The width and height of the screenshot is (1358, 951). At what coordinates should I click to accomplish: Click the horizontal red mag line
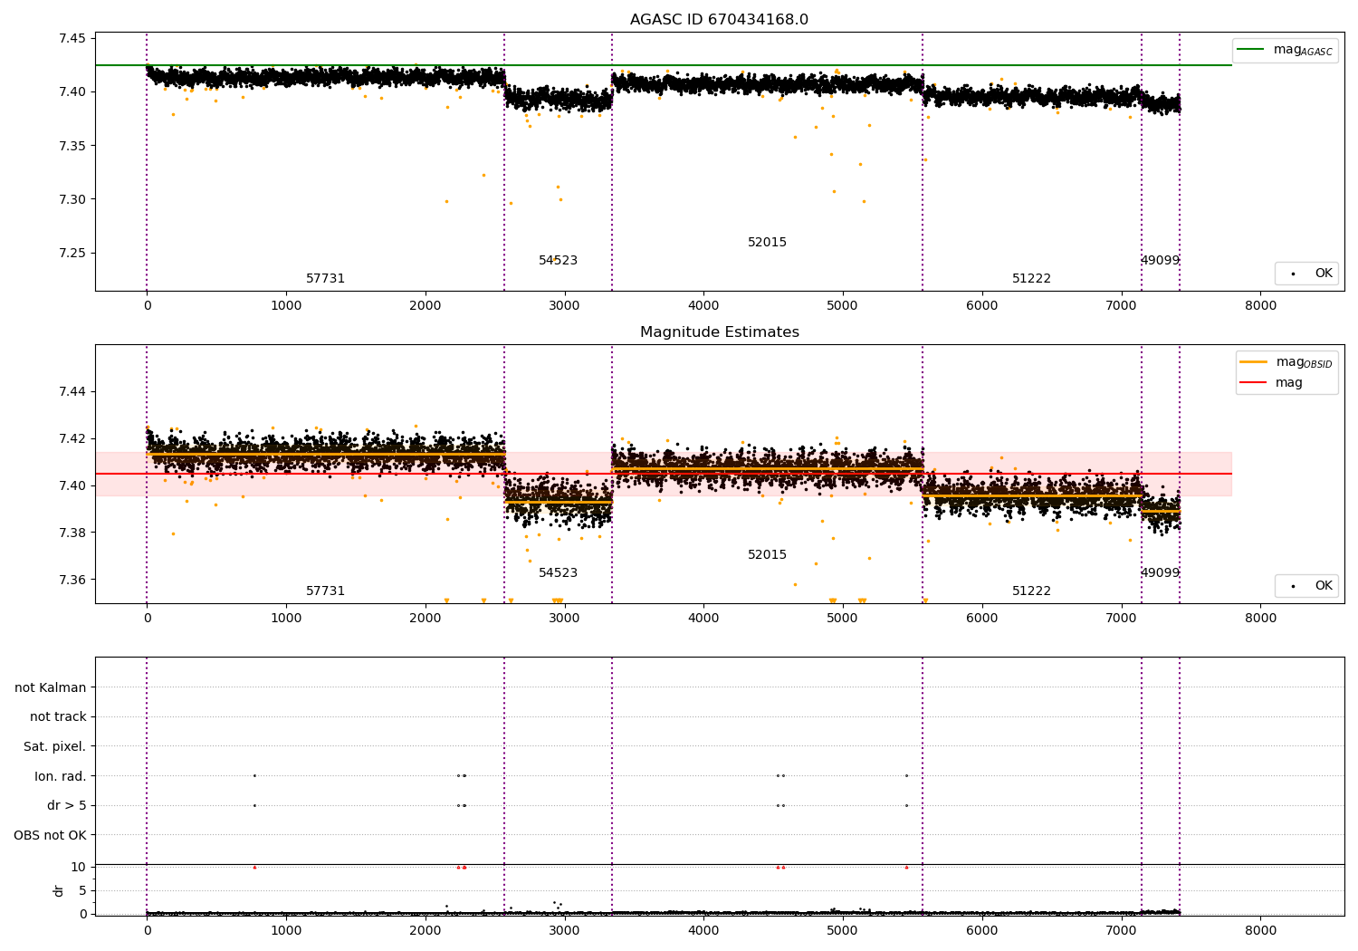coord(664,474)
